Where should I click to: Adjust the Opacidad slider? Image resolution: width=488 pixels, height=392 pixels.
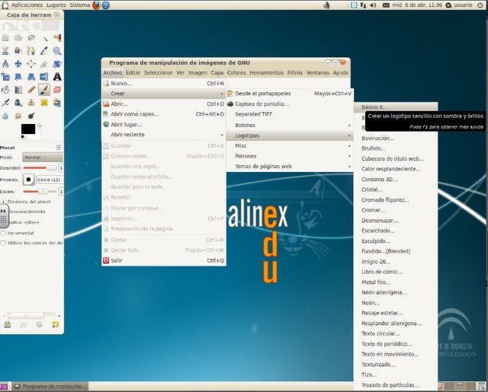click(x=40, y=168)
